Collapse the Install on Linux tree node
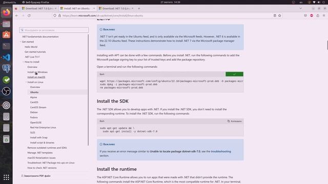The height and width of the screenshot is (184, 328). pos(26,82)
